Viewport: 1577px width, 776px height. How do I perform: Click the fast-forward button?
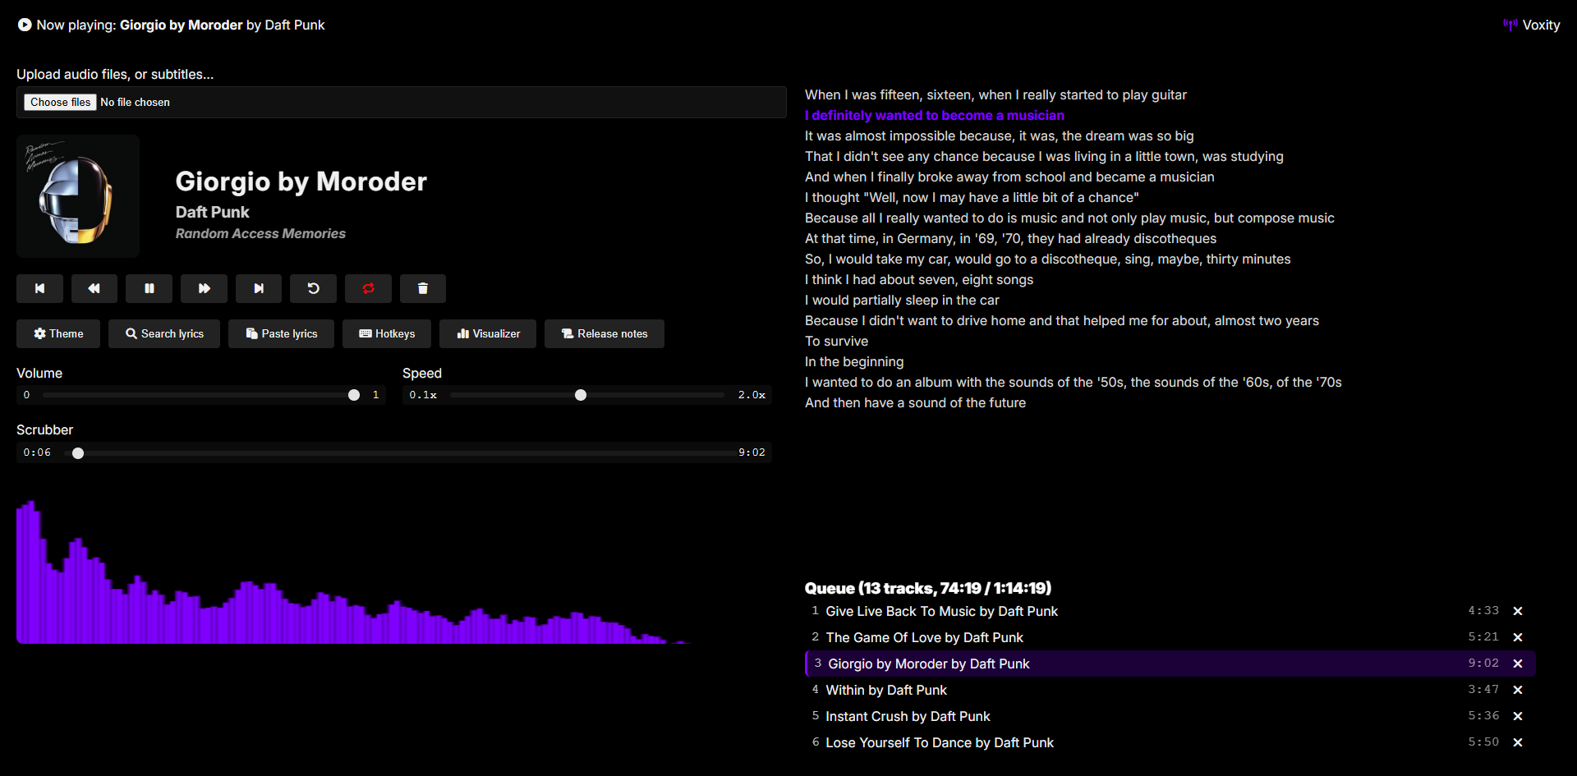(204, 288)
